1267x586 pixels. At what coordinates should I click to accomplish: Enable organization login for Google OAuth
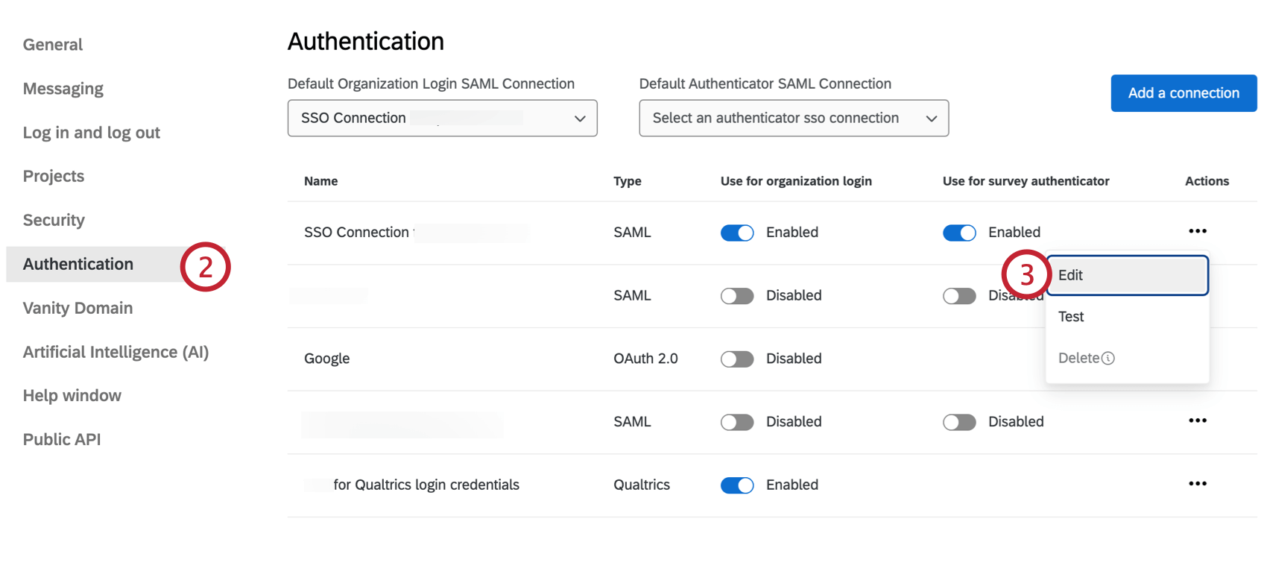click(737, 359)
